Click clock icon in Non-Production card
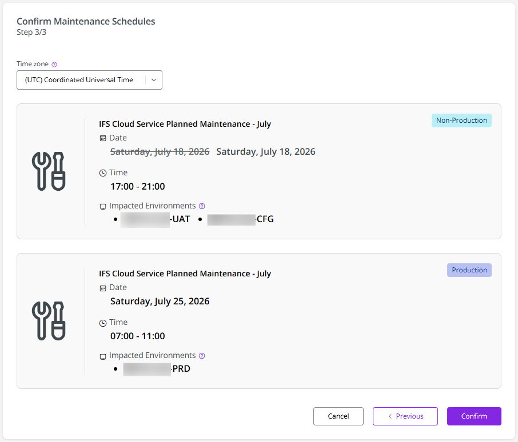 pyautogui.click(x=103, y=173)
